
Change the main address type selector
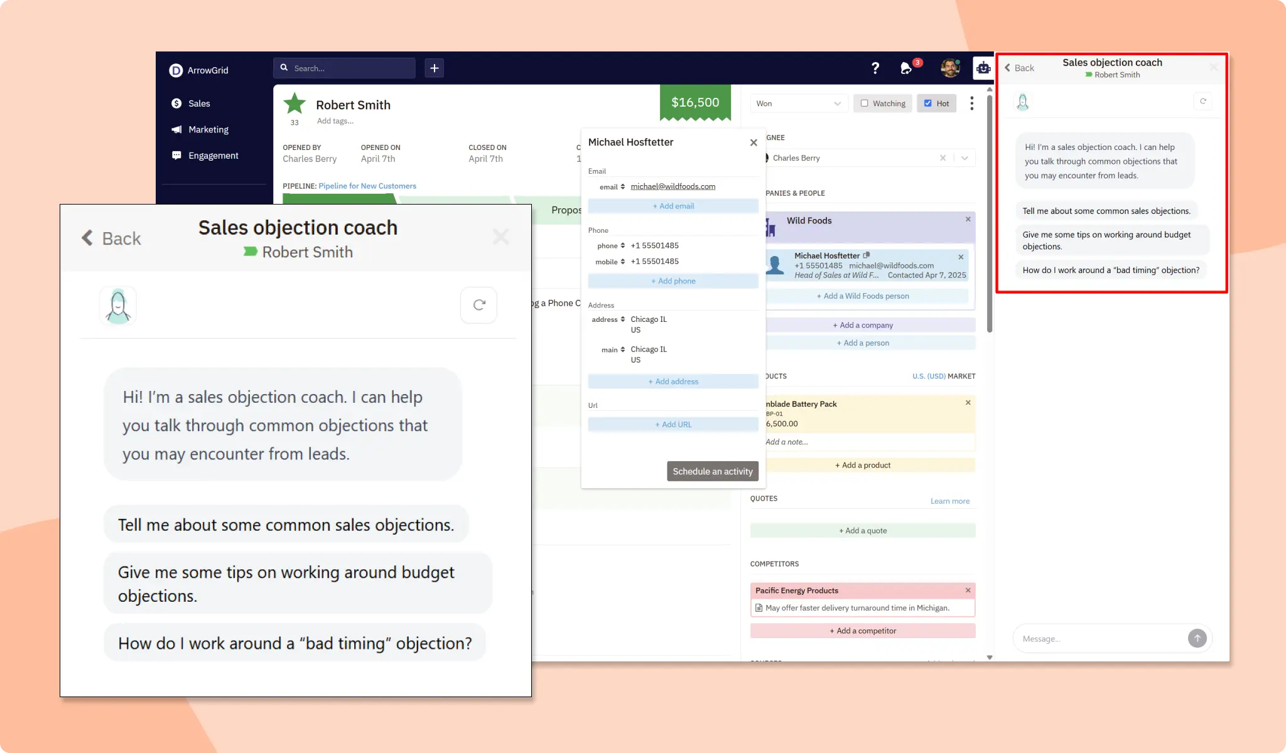point(613,350)
